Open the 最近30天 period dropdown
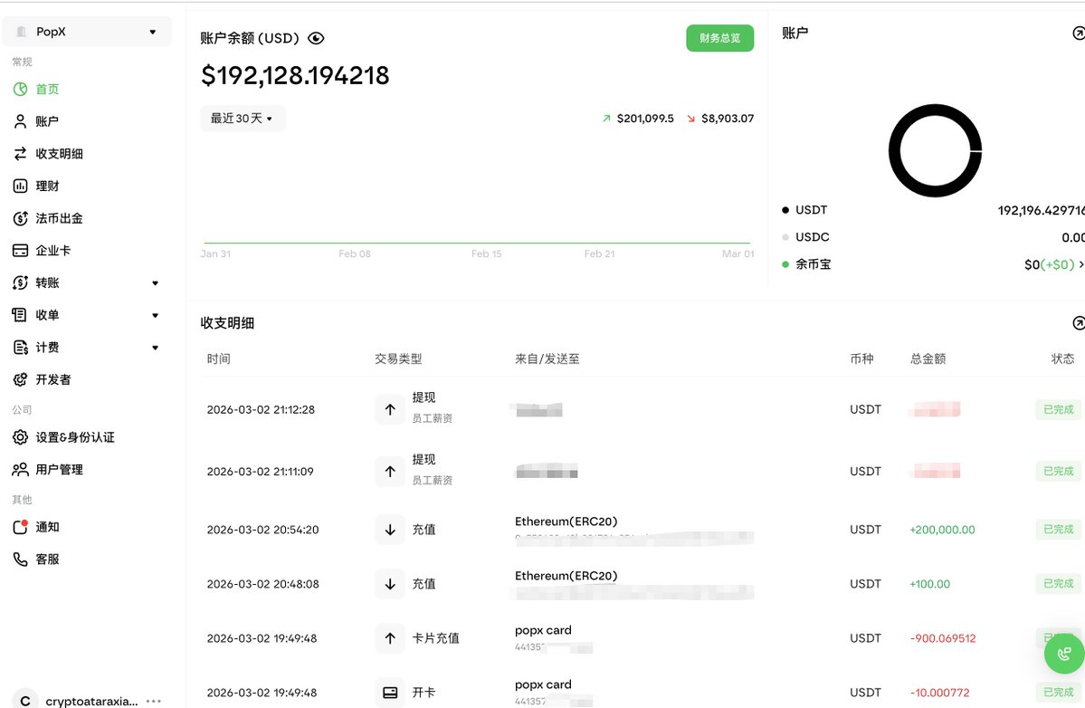1085x708 pixels. click(x=243, y=119)
